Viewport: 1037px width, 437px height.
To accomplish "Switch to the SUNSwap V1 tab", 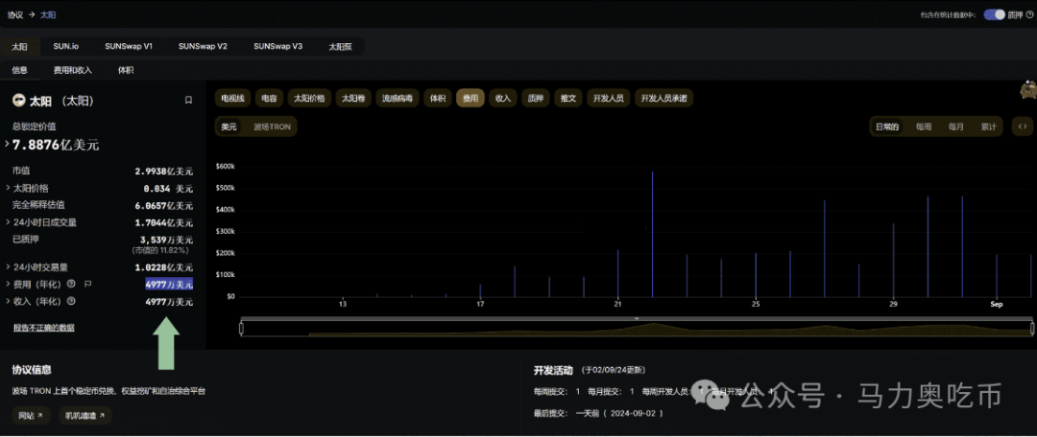I will pyautogui.click(x=129, y=46).
